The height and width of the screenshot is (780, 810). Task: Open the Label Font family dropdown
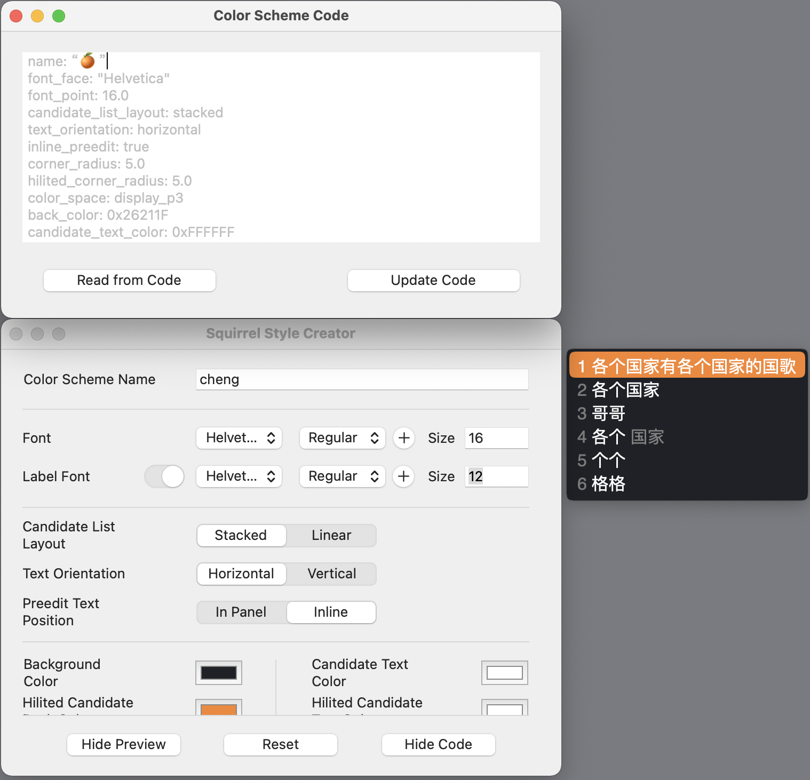tap(239, 476)
